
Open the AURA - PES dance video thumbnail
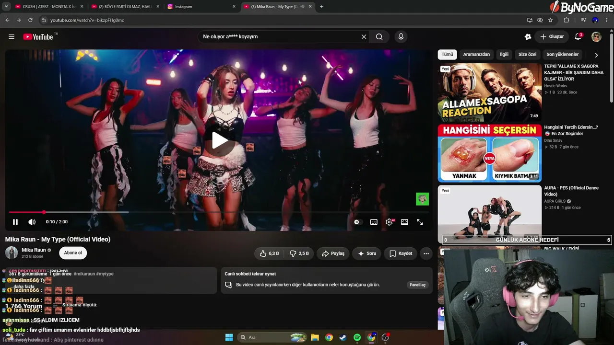(489, 214)
